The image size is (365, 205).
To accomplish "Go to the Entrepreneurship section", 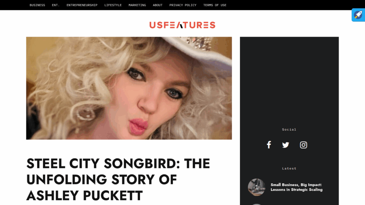I will [x=82, y=5].
